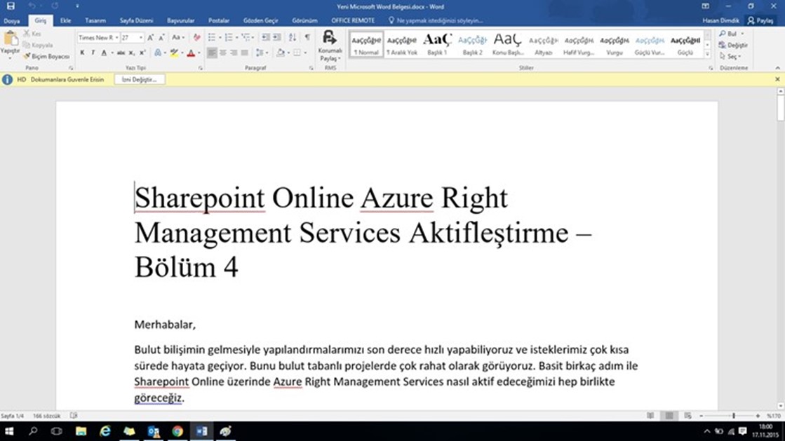Apply the Konu Başlığı style

(508, 44)
